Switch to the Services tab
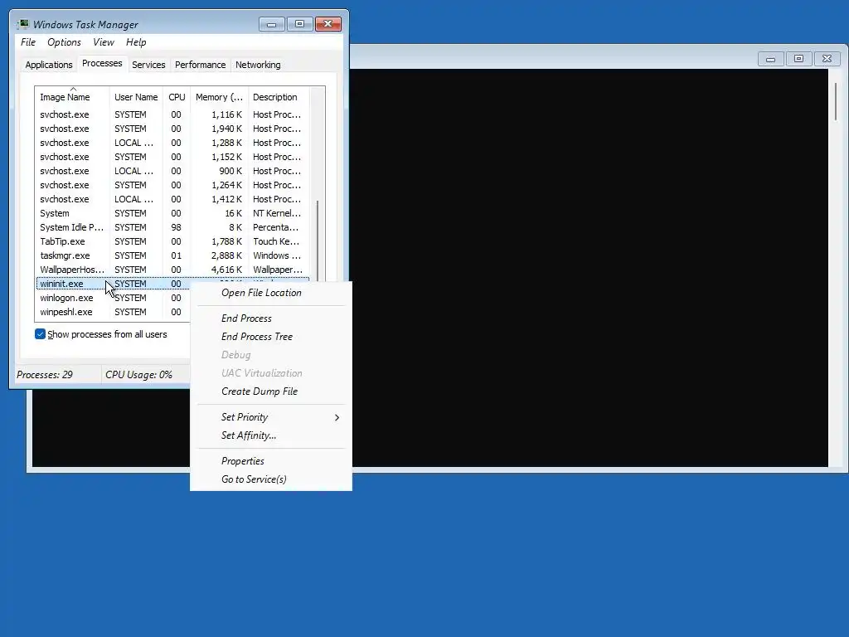Image resolution: width=849 pixels, height=637 pixels. tap(148, 65)
